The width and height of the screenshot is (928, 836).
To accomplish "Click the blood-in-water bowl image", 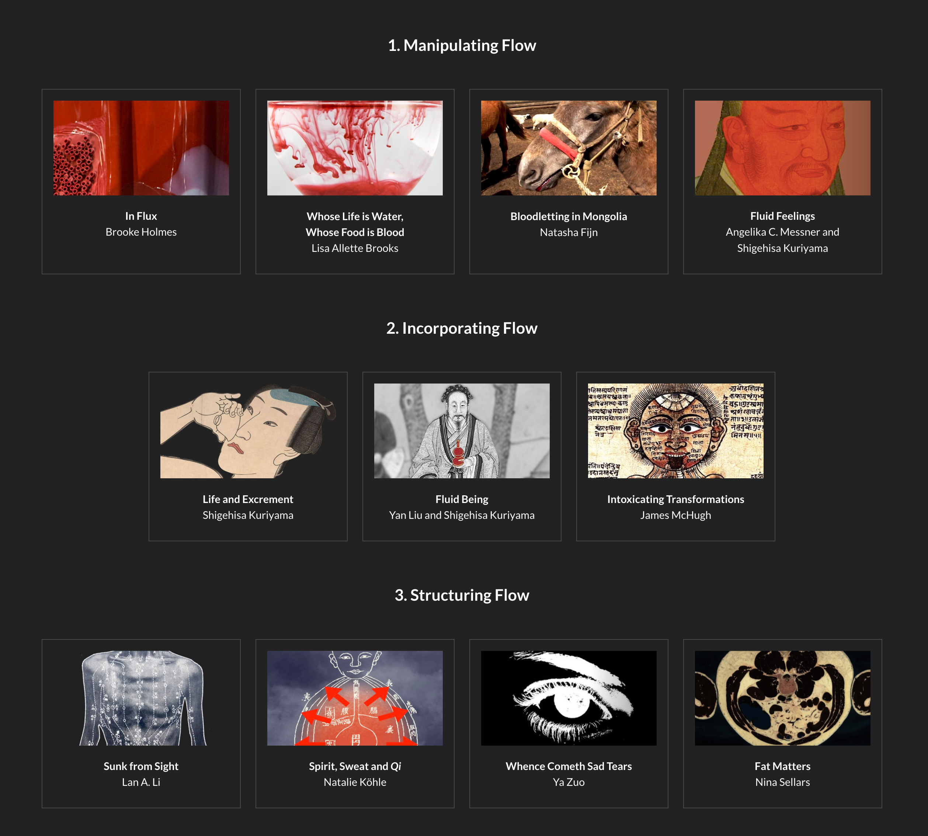I will [x=355, y=148].
